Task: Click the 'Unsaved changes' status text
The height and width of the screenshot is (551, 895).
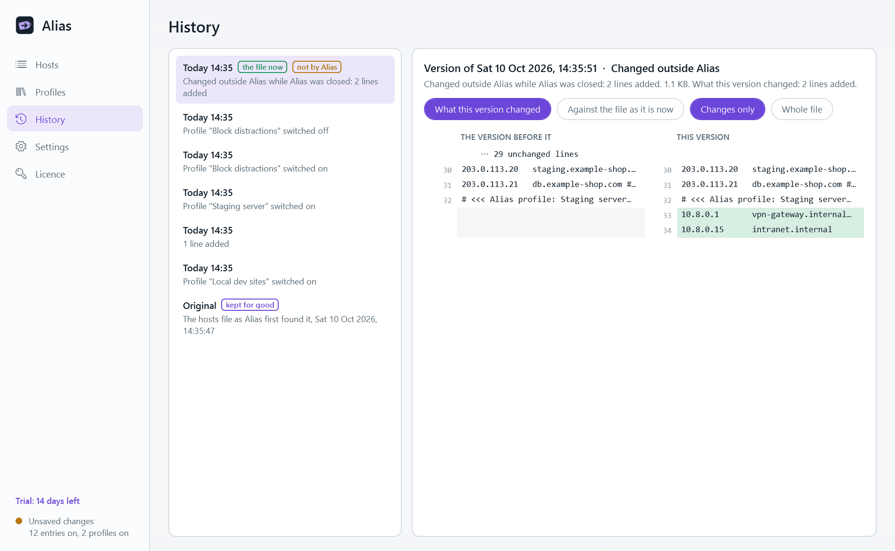Action: click(x=61, y=521)
